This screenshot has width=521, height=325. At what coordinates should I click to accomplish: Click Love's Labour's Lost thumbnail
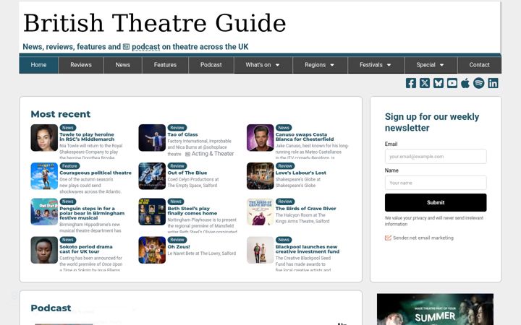pos(260,175)
